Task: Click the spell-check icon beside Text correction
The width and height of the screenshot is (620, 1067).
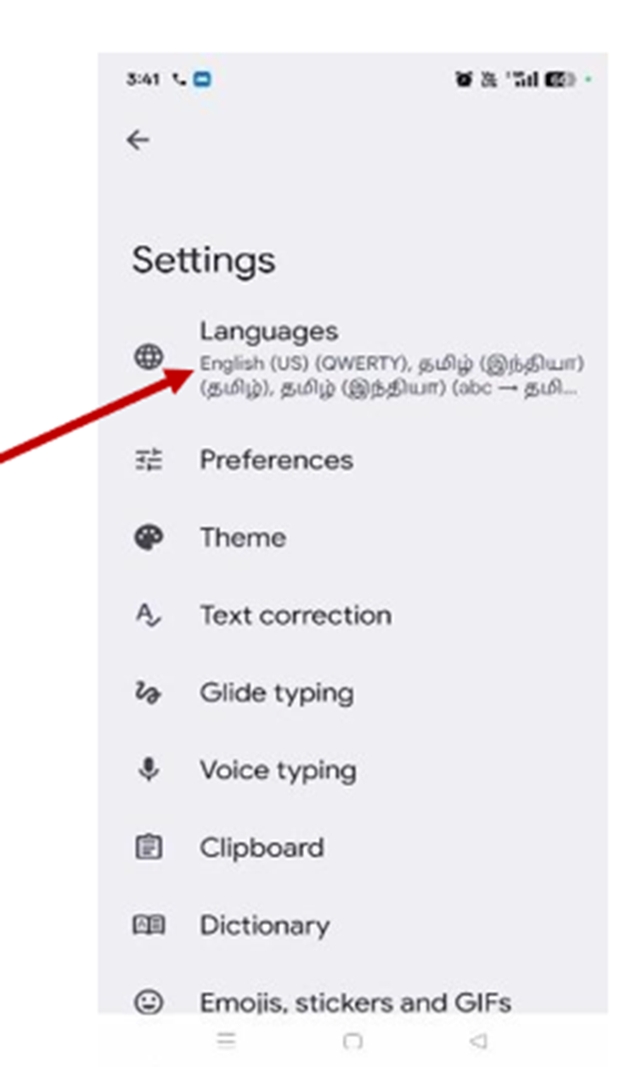Action: point(149,615)
